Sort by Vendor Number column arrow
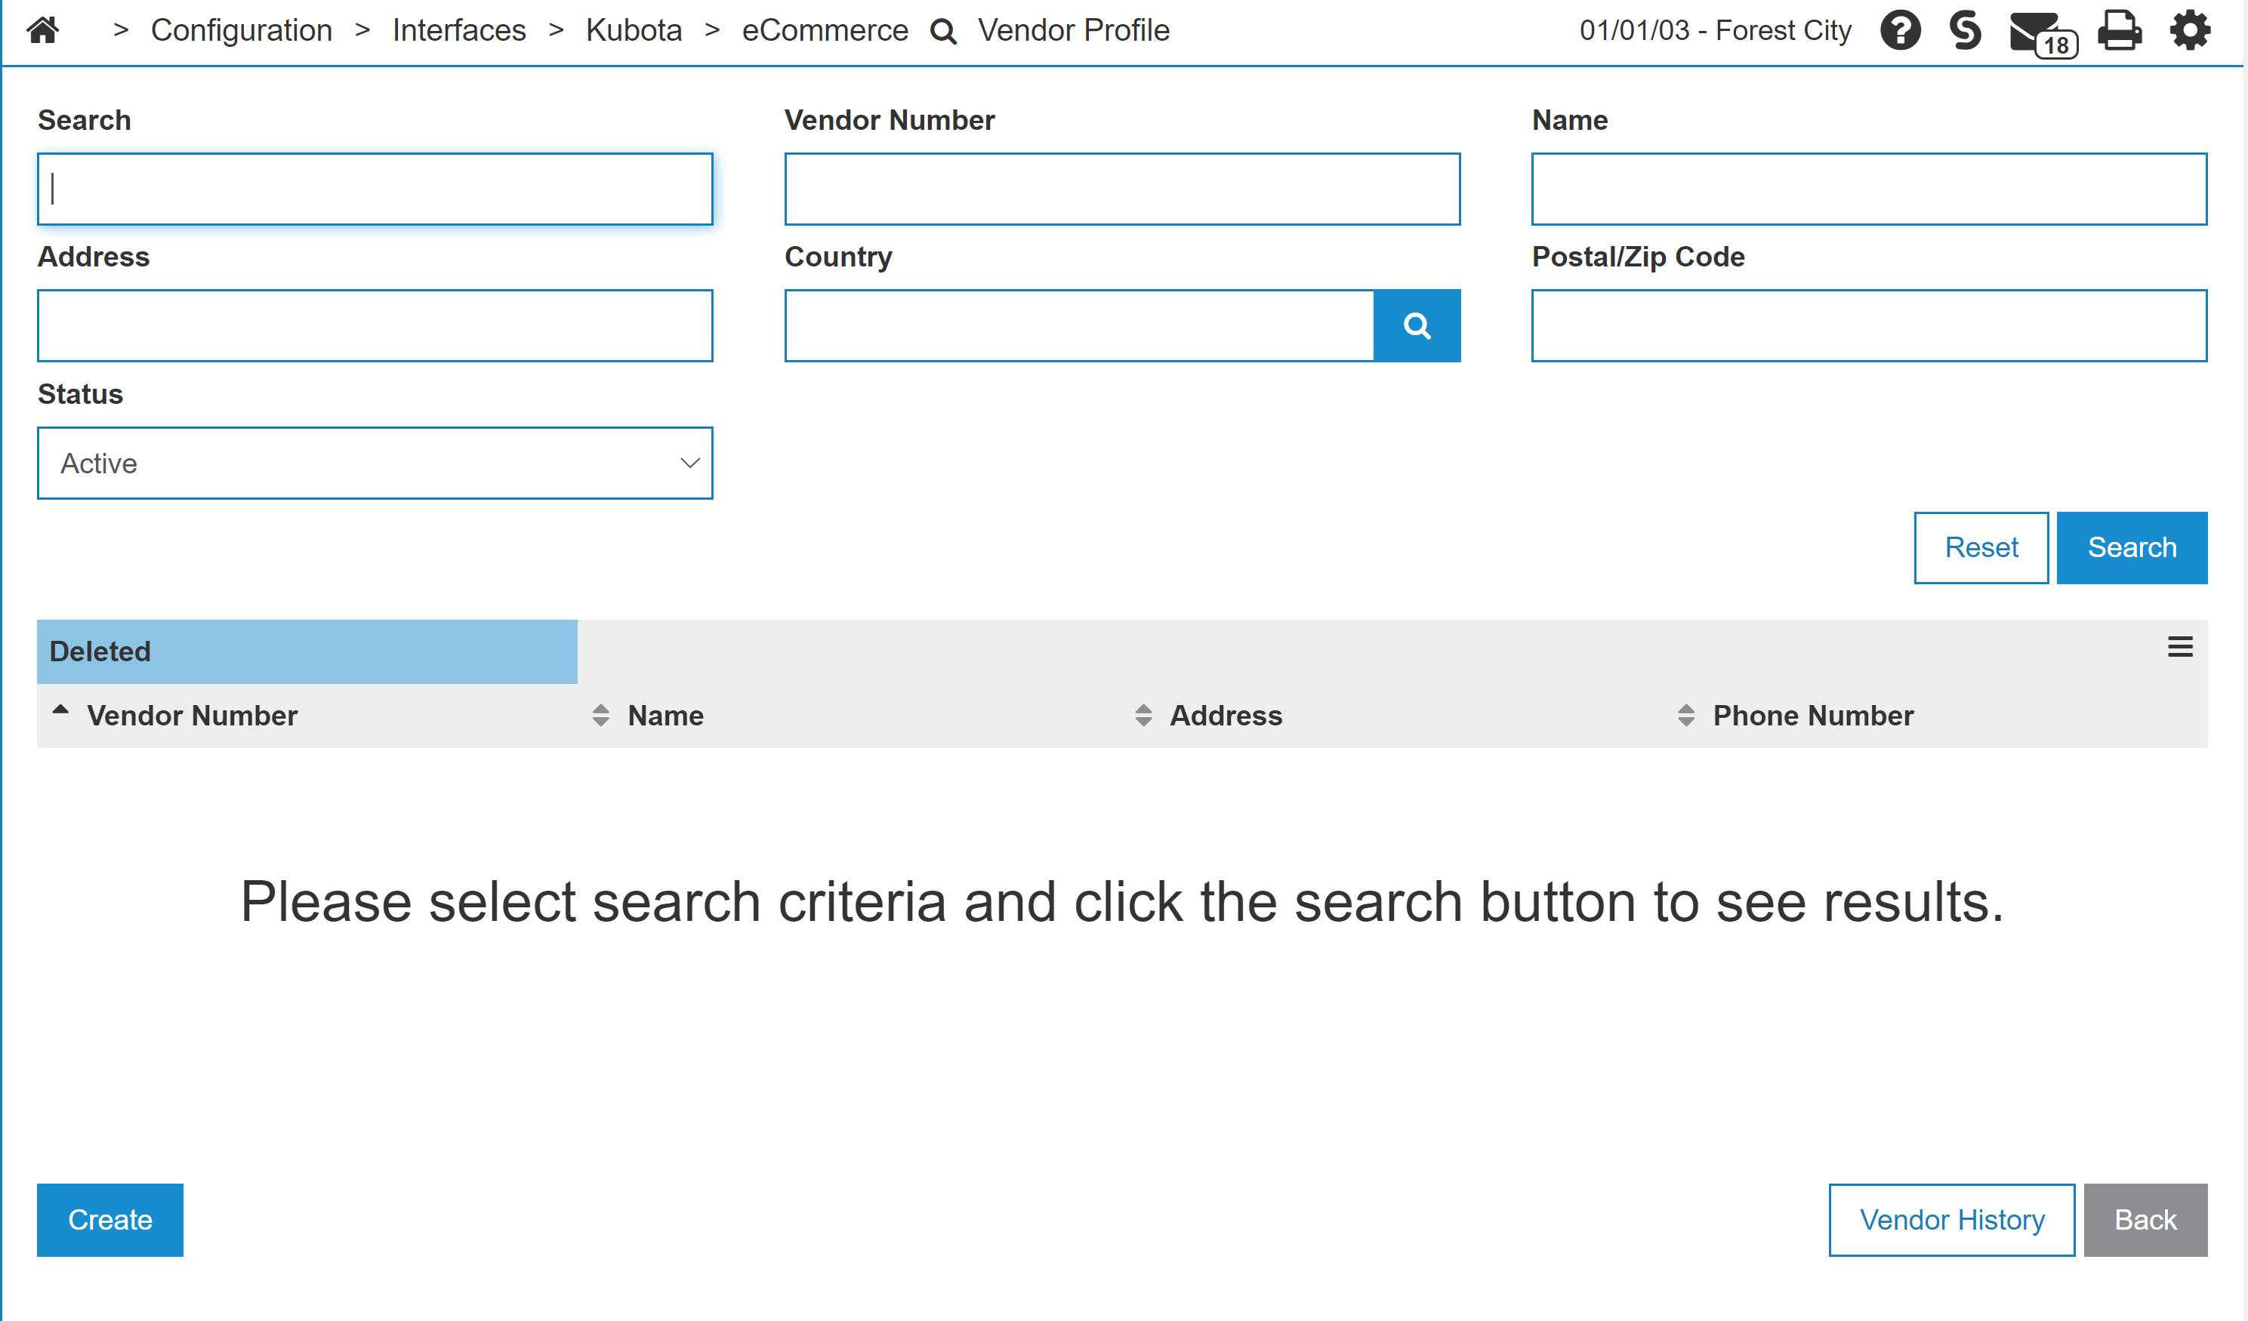The width and height of the screenshot is (2248, 1321). (x=60, y=710)
